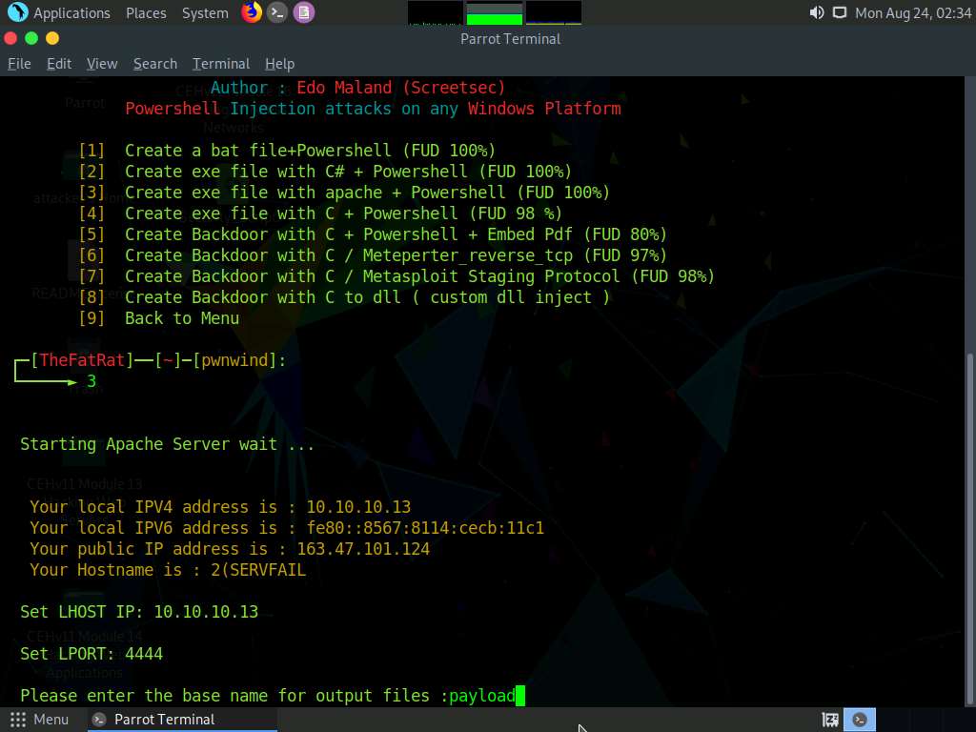
Task: Click the 'Set LPORT: 4444' line
Action: [x=91, y=654]
